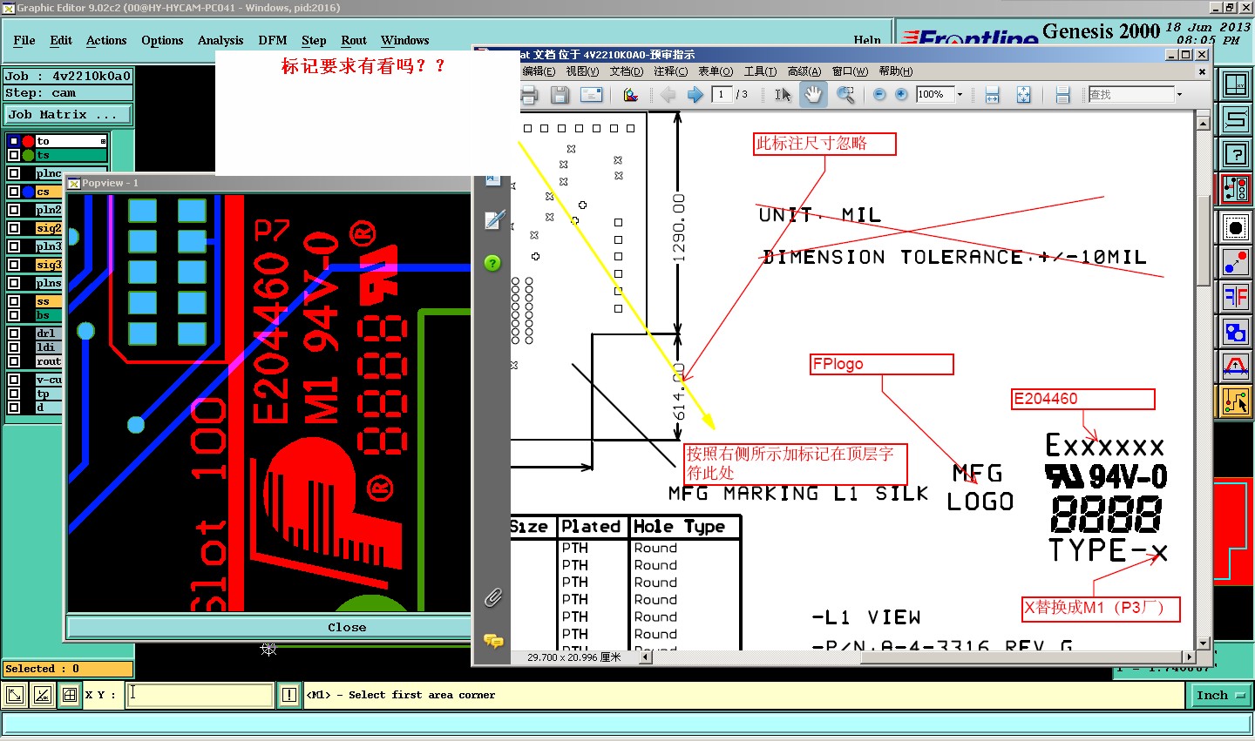Click the blue color dot of layer cs
The width and height of the screenshot is (1255, 741).
[29, 192]
